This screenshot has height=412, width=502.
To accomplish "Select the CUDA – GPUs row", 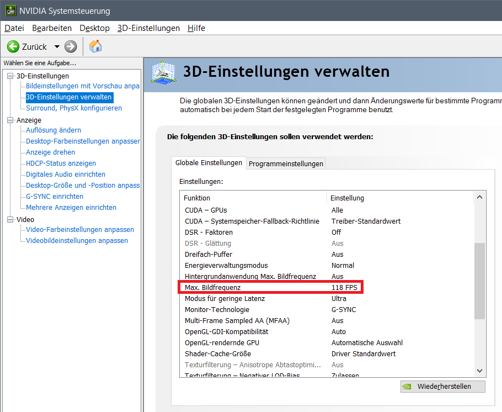I will pyautogui.click(x=327, y=210).
